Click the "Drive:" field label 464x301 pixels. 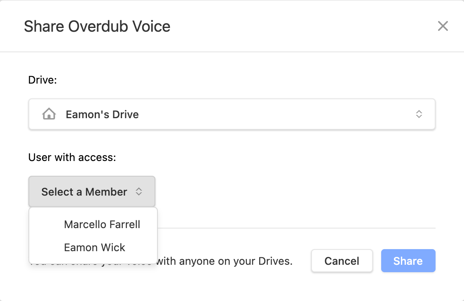coord(42,80)
